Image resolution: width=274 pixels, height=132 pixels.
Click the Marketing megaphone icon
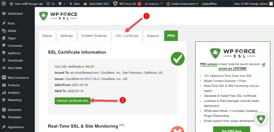(4, 100)
